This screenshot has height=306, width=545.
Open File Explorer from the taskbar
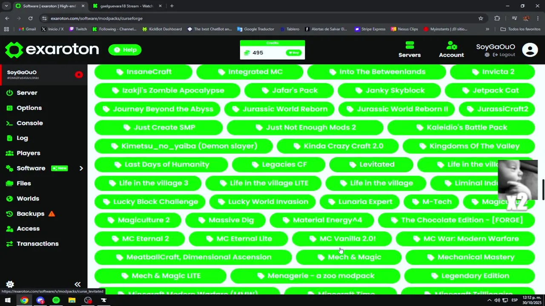(x=72, y=300)
